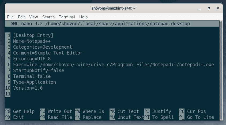
Task: Place cursor on Name=Notepad++ line
Action: click(32, 41)
